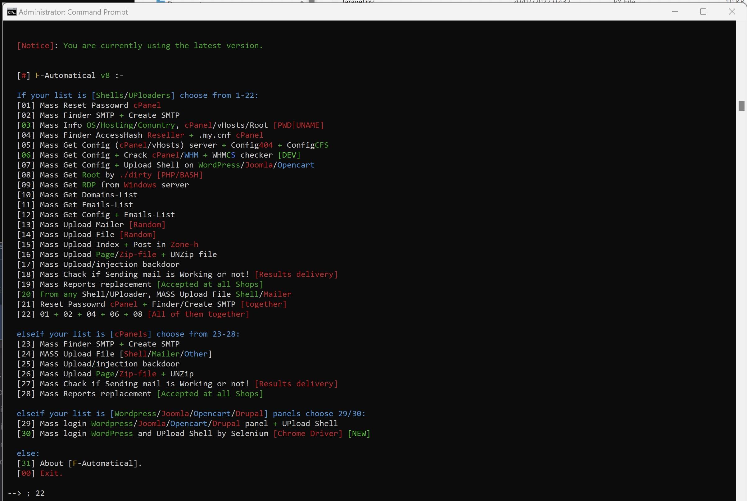Click the 'else:' heading text
The width and height of the screenshot is (747, 501).
[28, 453]
